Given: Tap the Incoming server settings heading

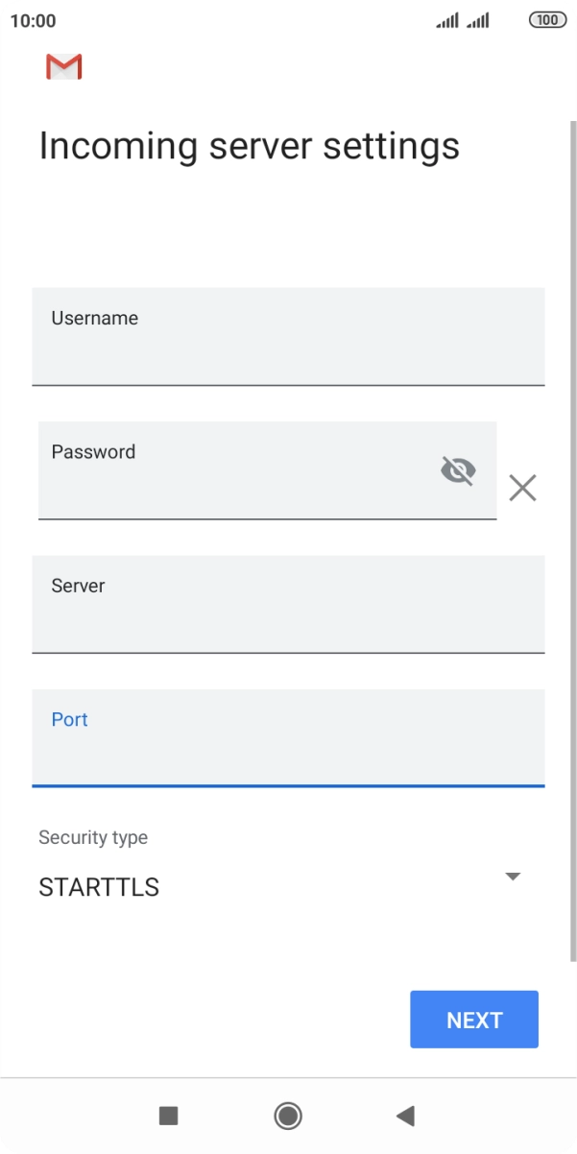Looking at the screenshot, I should click(250, 145).
